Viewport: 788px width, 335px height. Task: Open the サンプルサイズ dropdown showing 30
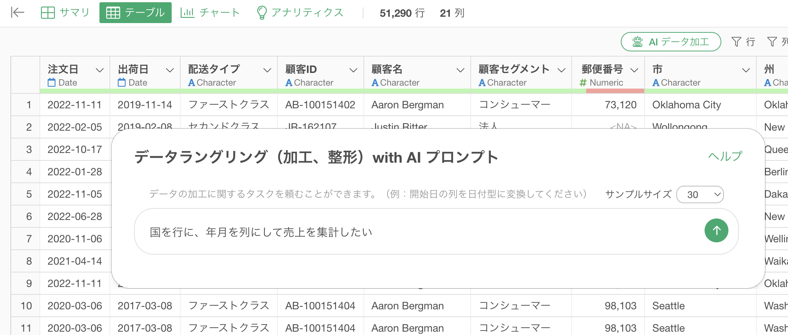(699, 194)
